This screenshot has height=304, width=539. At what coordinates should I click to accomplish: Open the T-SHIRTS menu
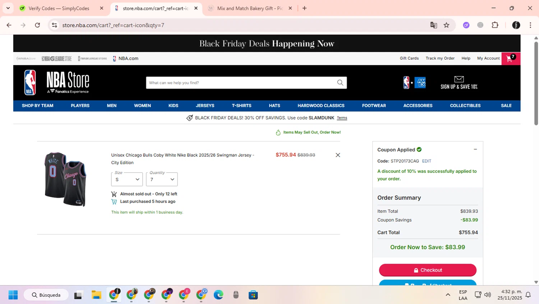[241, 106]
